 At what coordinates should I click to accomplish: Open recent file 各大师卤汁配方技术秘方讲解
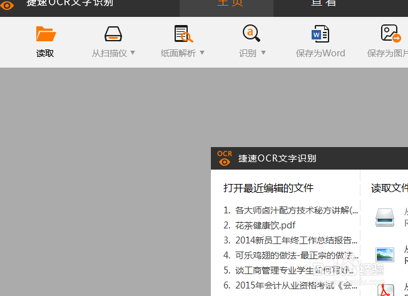pyautogui.click(x=290, y=210)
